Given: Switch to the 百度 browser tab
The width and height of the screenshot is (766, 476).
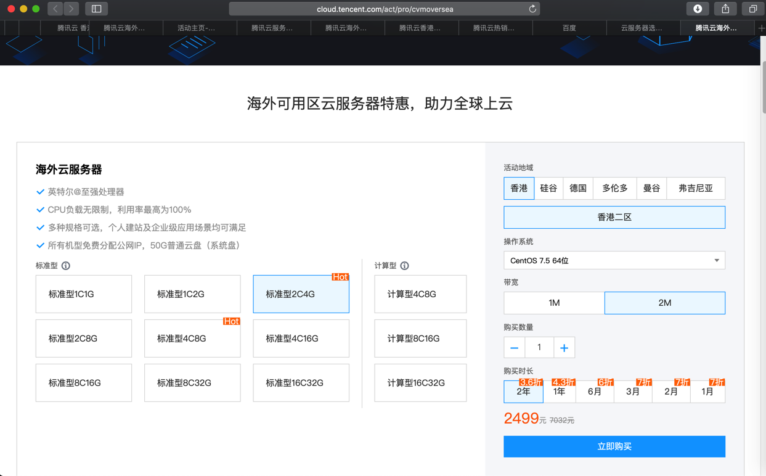Looking at the screenshot, I should click(569, 28).
